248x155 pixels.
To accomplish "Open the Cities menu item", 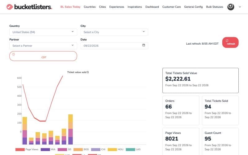I will point(102,7).
